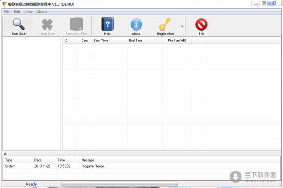The height and width of the screenshot is (188, 283).
Task: Select the System log entry row
Action: (141, 166)
